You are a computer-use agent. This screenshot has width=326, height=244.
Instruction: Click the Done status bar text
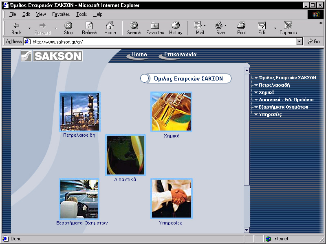point(16,239)
